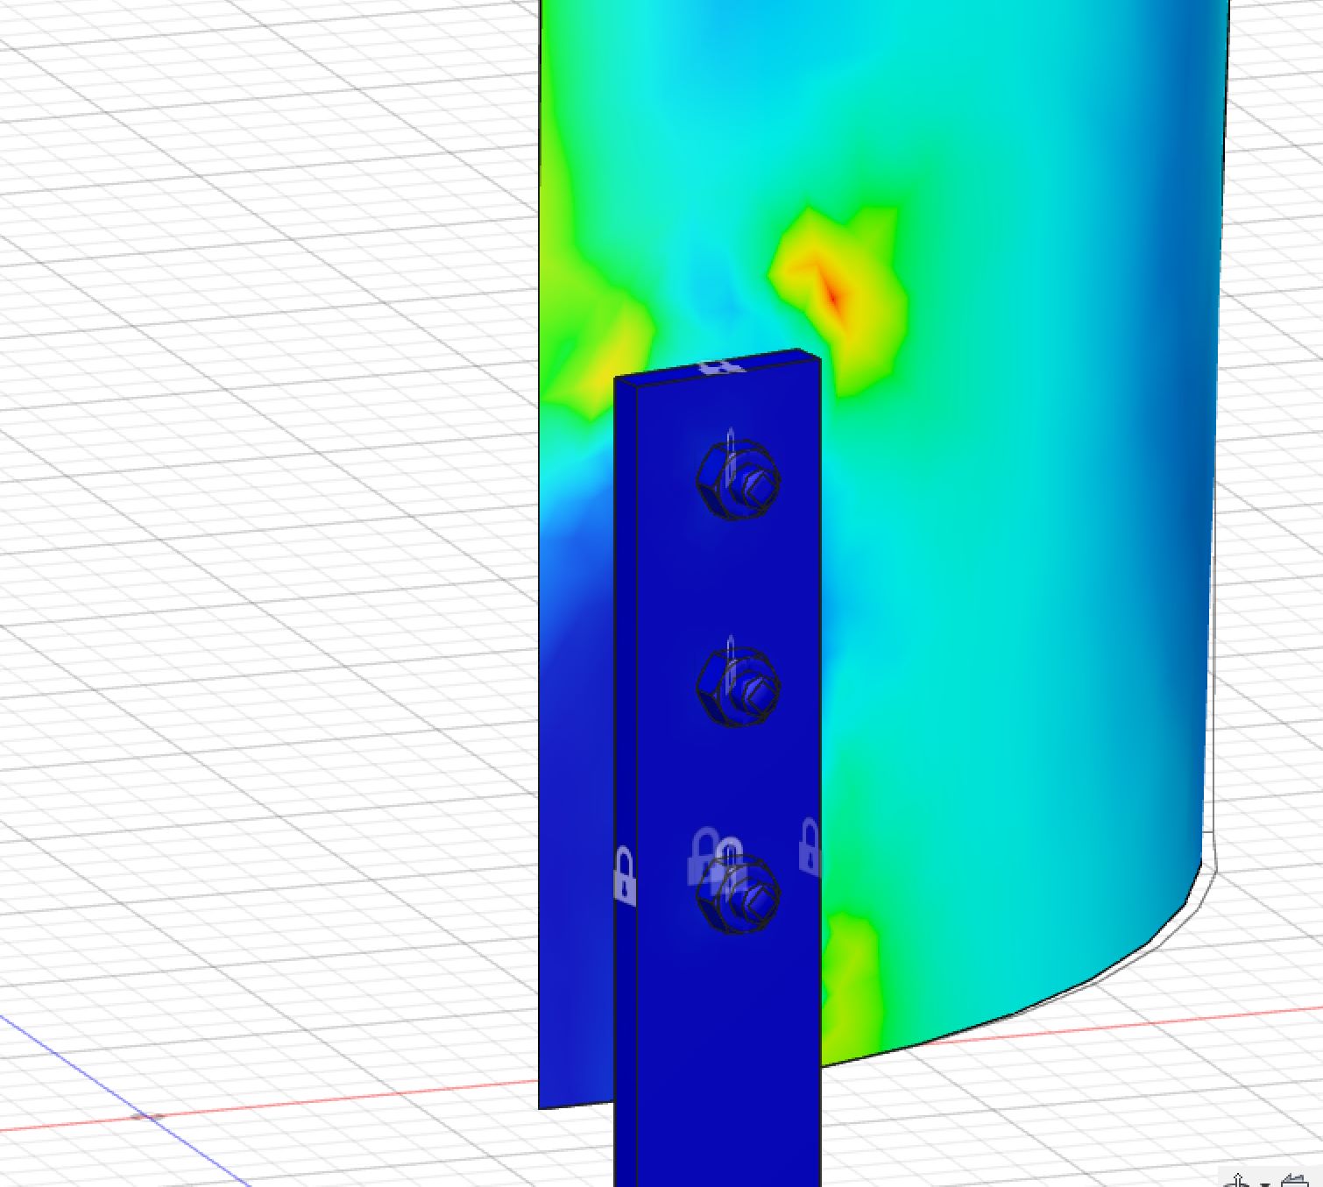Probe the yellow-green patch right of the bottom bolt
1323x1187 pixels.
(850, 964)
